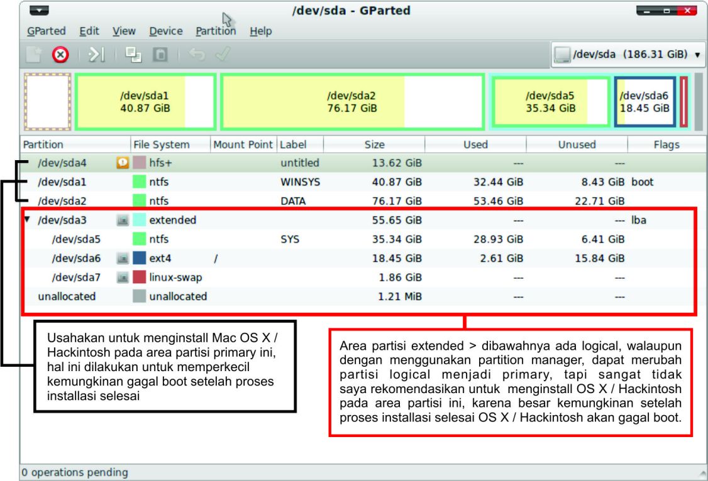Click the gray unallocated color swatch
The image size is (708, 481).
(139, 296)
